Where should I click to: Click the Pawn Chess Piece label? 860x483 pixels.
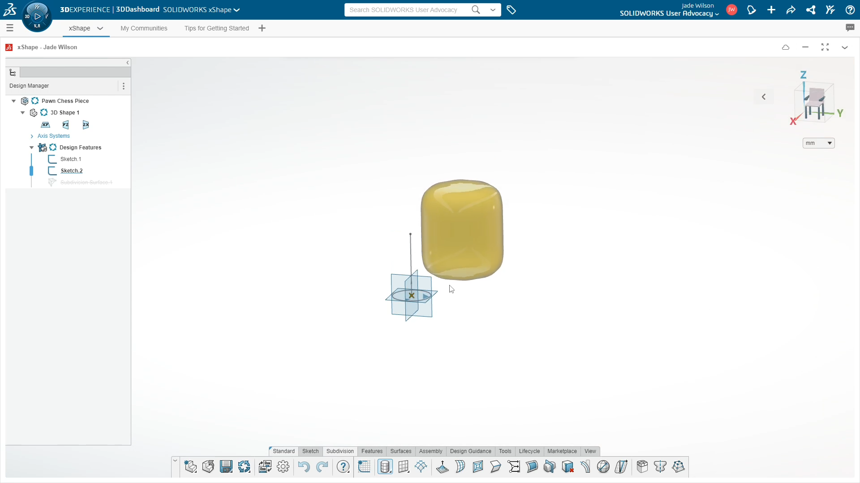tap(65, 100)
